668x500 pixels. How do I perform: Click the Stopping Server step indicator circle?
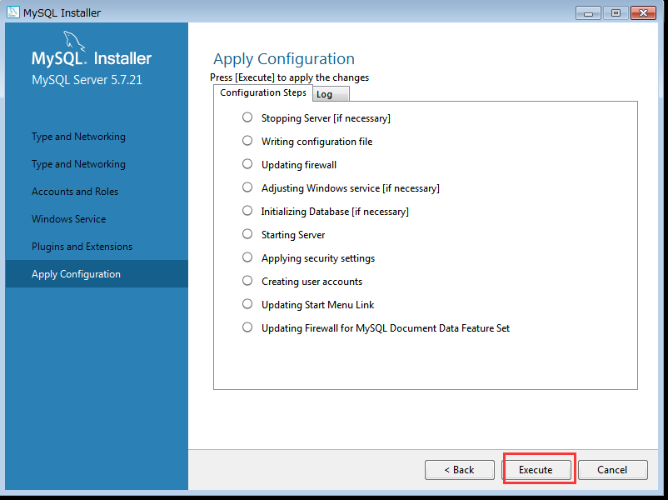coord(247,117)
